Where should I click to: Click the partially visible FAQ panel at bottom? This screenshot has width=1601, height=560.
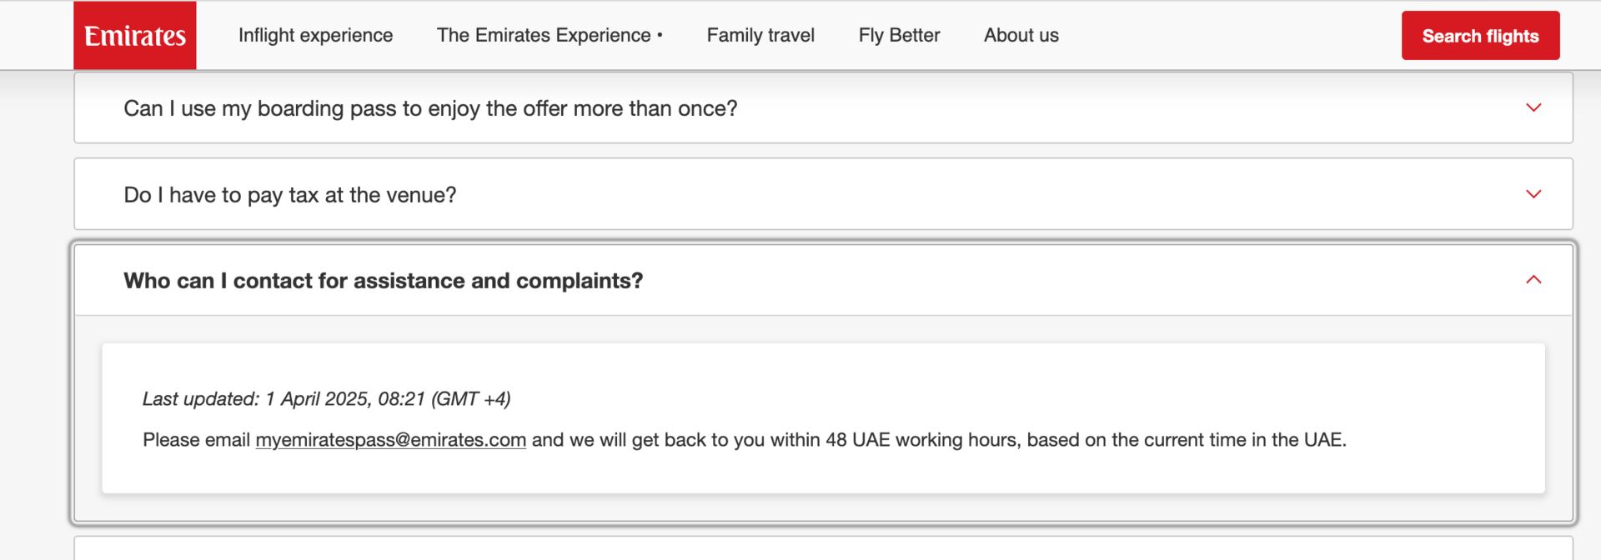[823, 548]
